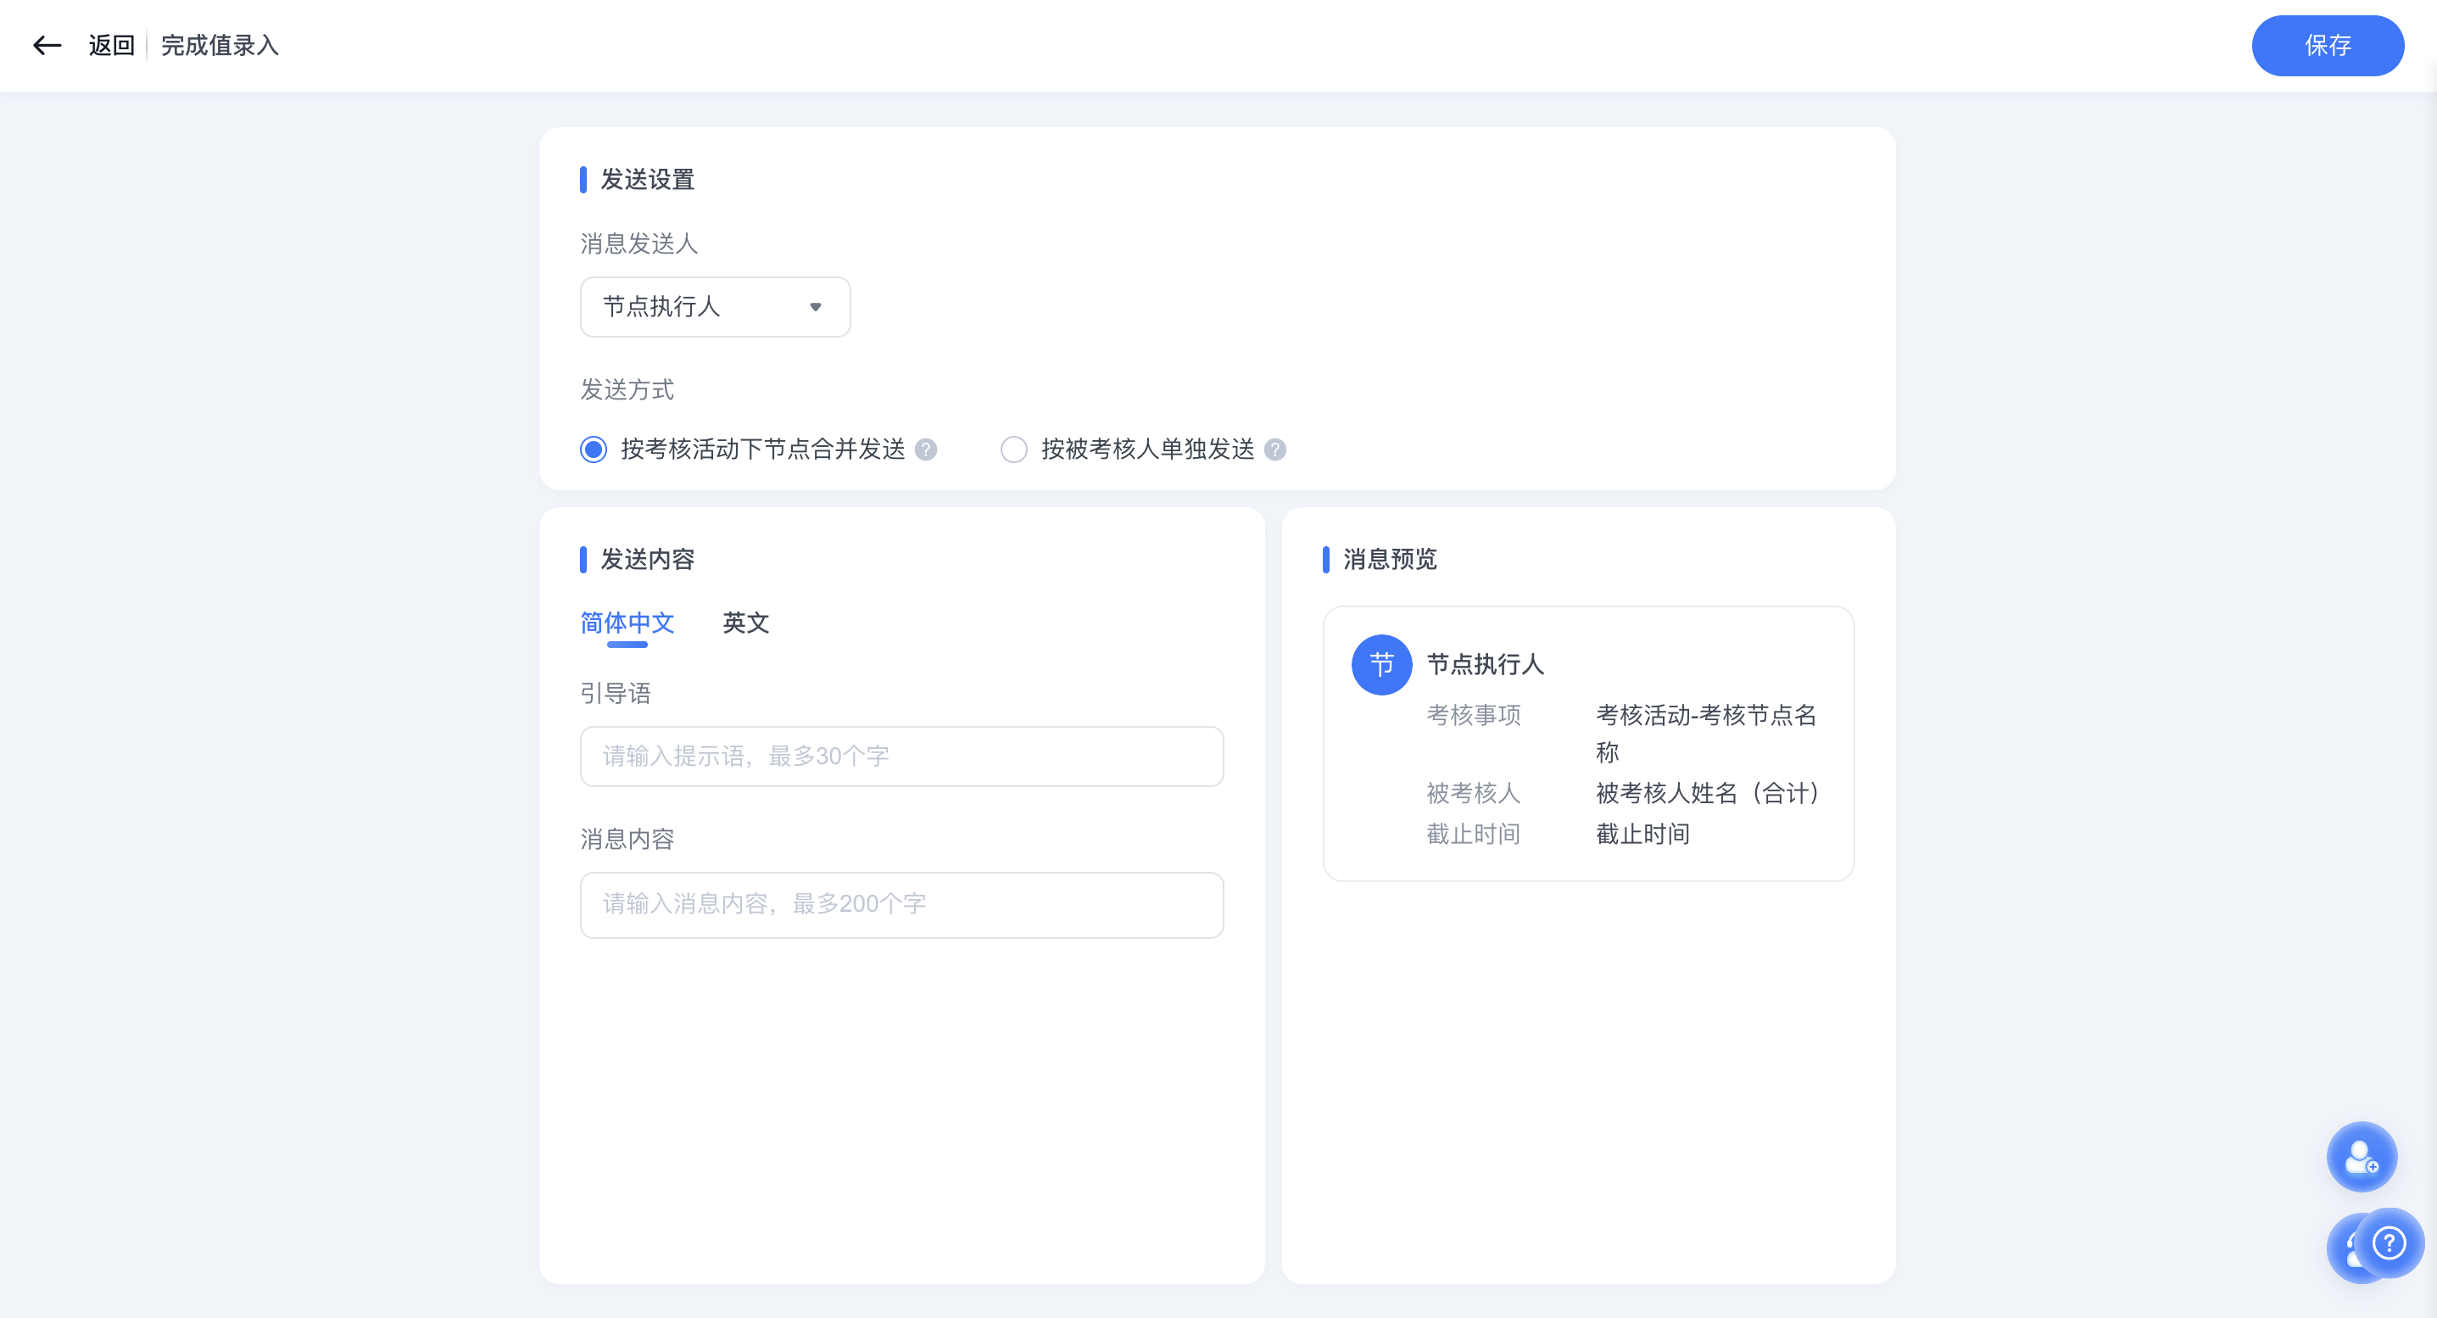Switch to the 简体中文 tab
This screenshot has height=1318, width=2437.
pos(627,623)
